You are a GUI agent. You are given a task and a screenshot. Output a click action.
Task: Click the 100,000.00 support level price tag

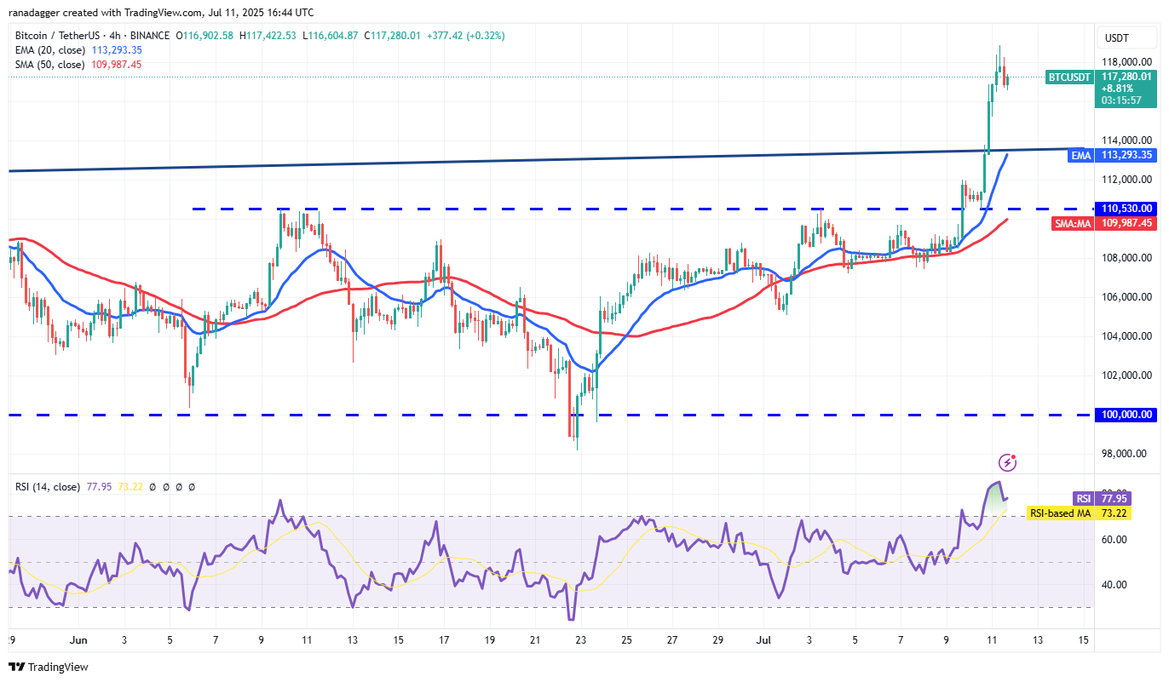[1126, 415]
